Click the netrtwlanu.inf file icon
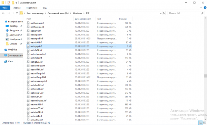This screenshot has height=125, width=207. tap(28, 27)
